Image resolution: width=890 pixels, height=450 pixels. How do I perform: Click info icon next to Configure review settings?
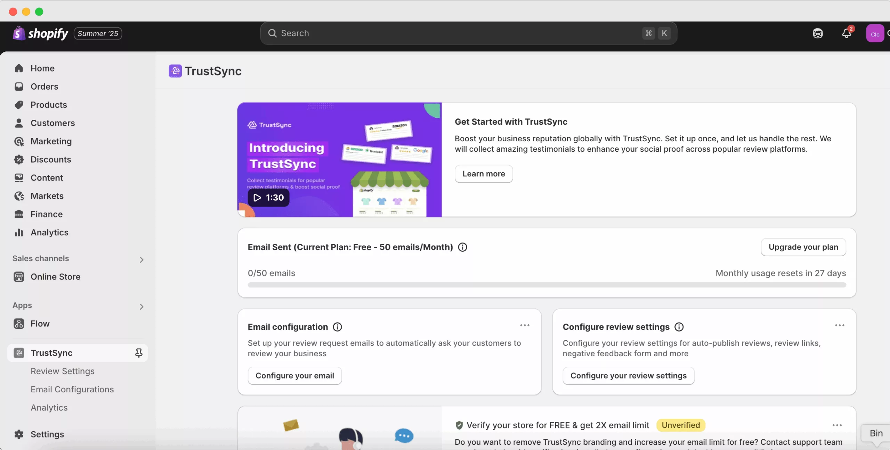679,327
